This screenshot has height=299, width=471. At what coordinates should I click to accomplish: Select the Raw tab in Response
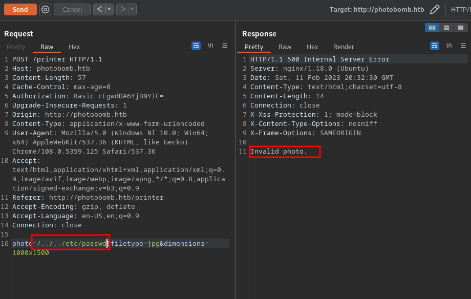point(285,47)
